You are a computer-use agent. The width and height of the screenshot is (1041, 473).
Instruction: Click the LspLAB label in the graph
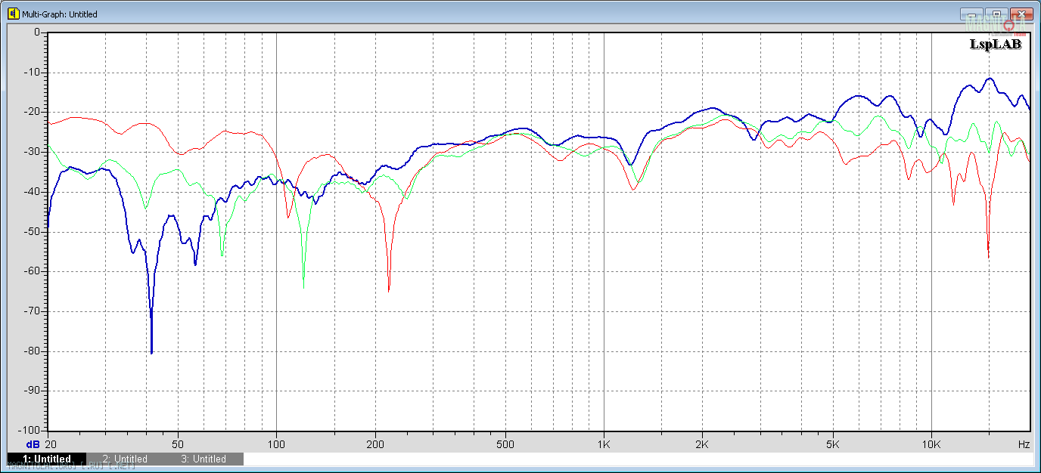point(996,45)
